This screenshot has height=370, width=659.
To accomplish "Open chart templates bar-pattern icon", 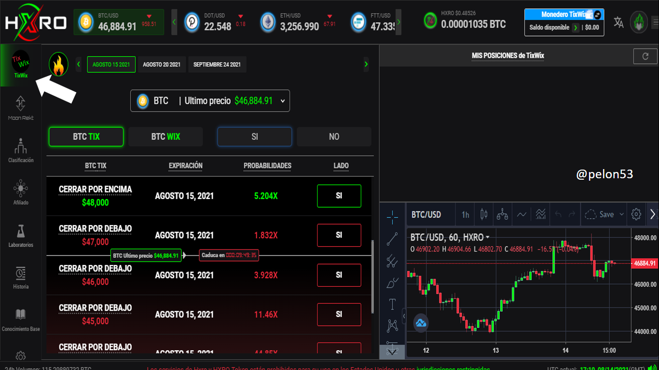I will [x=540, y=214].
